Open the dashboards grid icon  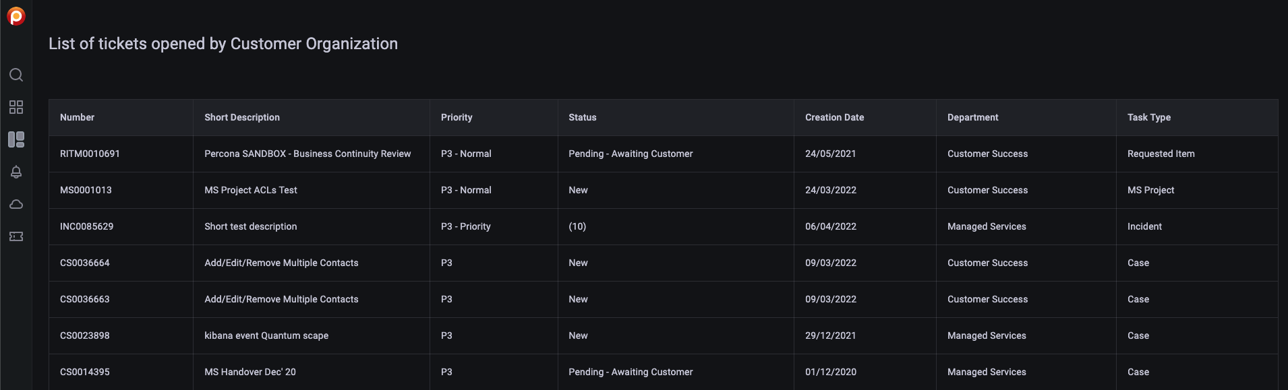coord(16,107)
